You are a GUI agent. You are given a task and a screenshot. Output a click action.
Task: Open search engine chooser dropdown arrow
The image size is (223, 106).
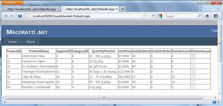[163, 16]
